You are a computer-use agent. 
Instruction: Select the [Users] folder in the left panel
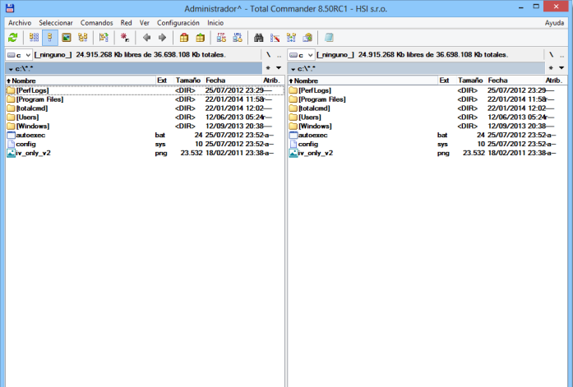click(x=145, y=117)
